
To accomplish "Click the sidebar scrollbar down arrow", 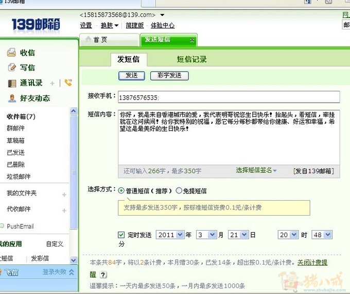I will click(x=74, y=260).
